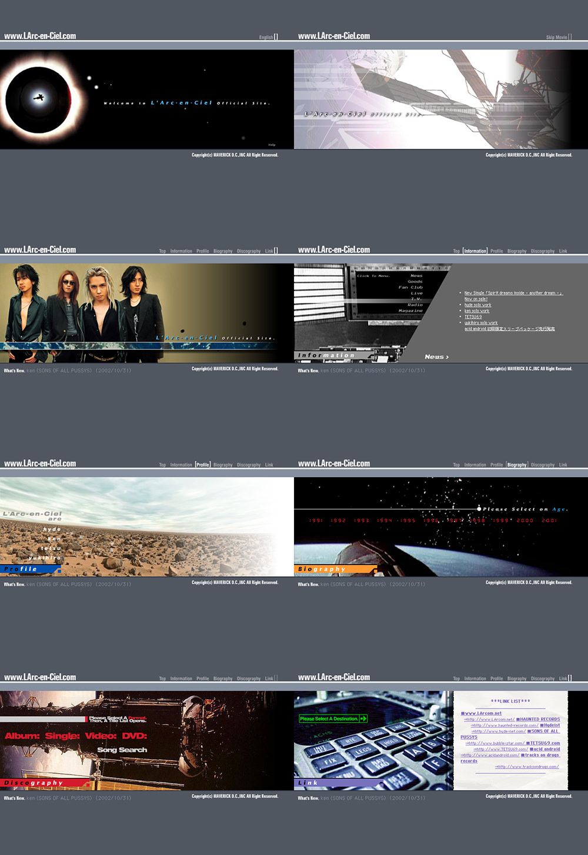Click Top in the Information page navigation
Screen dimensions: 588x855
coord(456,251)
